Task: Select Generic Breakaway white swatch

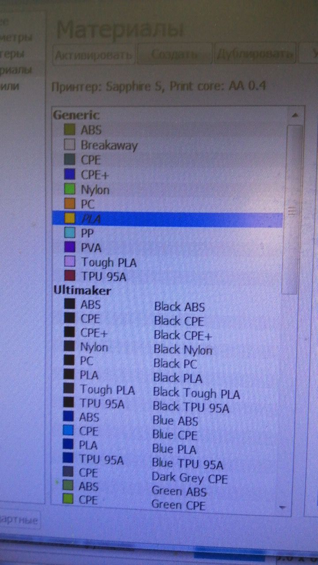Action: (x=69, y=145)
